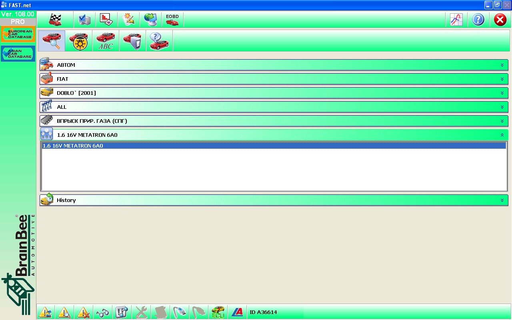The height and width of the screenshot is (320, 512).
Task: Collapse the 1.6 16V METATRON 6A0 section header
Action: [x=274, y=135]
